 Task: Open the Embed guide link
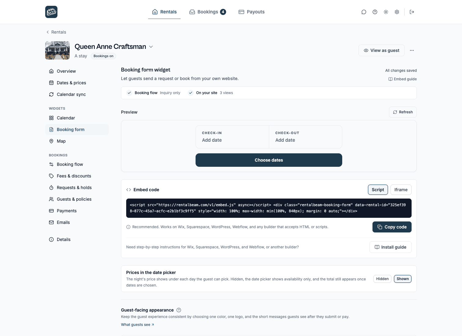(x=402, y=79)
